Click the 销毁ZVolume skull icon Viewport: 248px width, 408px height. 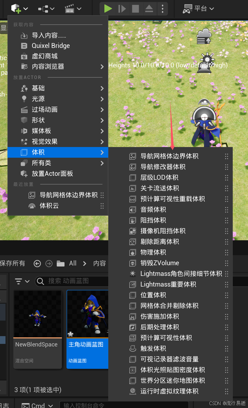coord(132,263)
